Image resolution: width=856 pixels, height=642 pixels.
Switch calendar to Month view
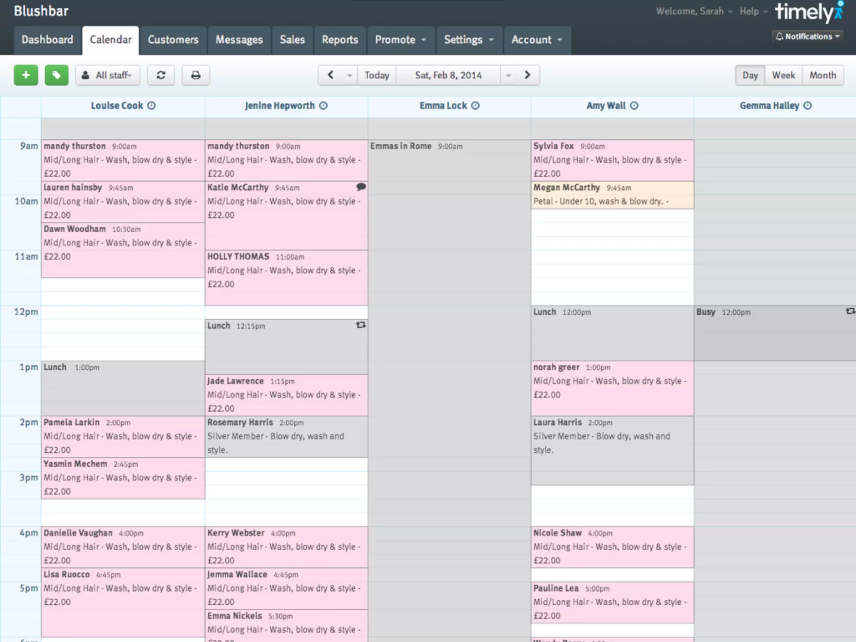pyautogui.click(x=823, y=75)
